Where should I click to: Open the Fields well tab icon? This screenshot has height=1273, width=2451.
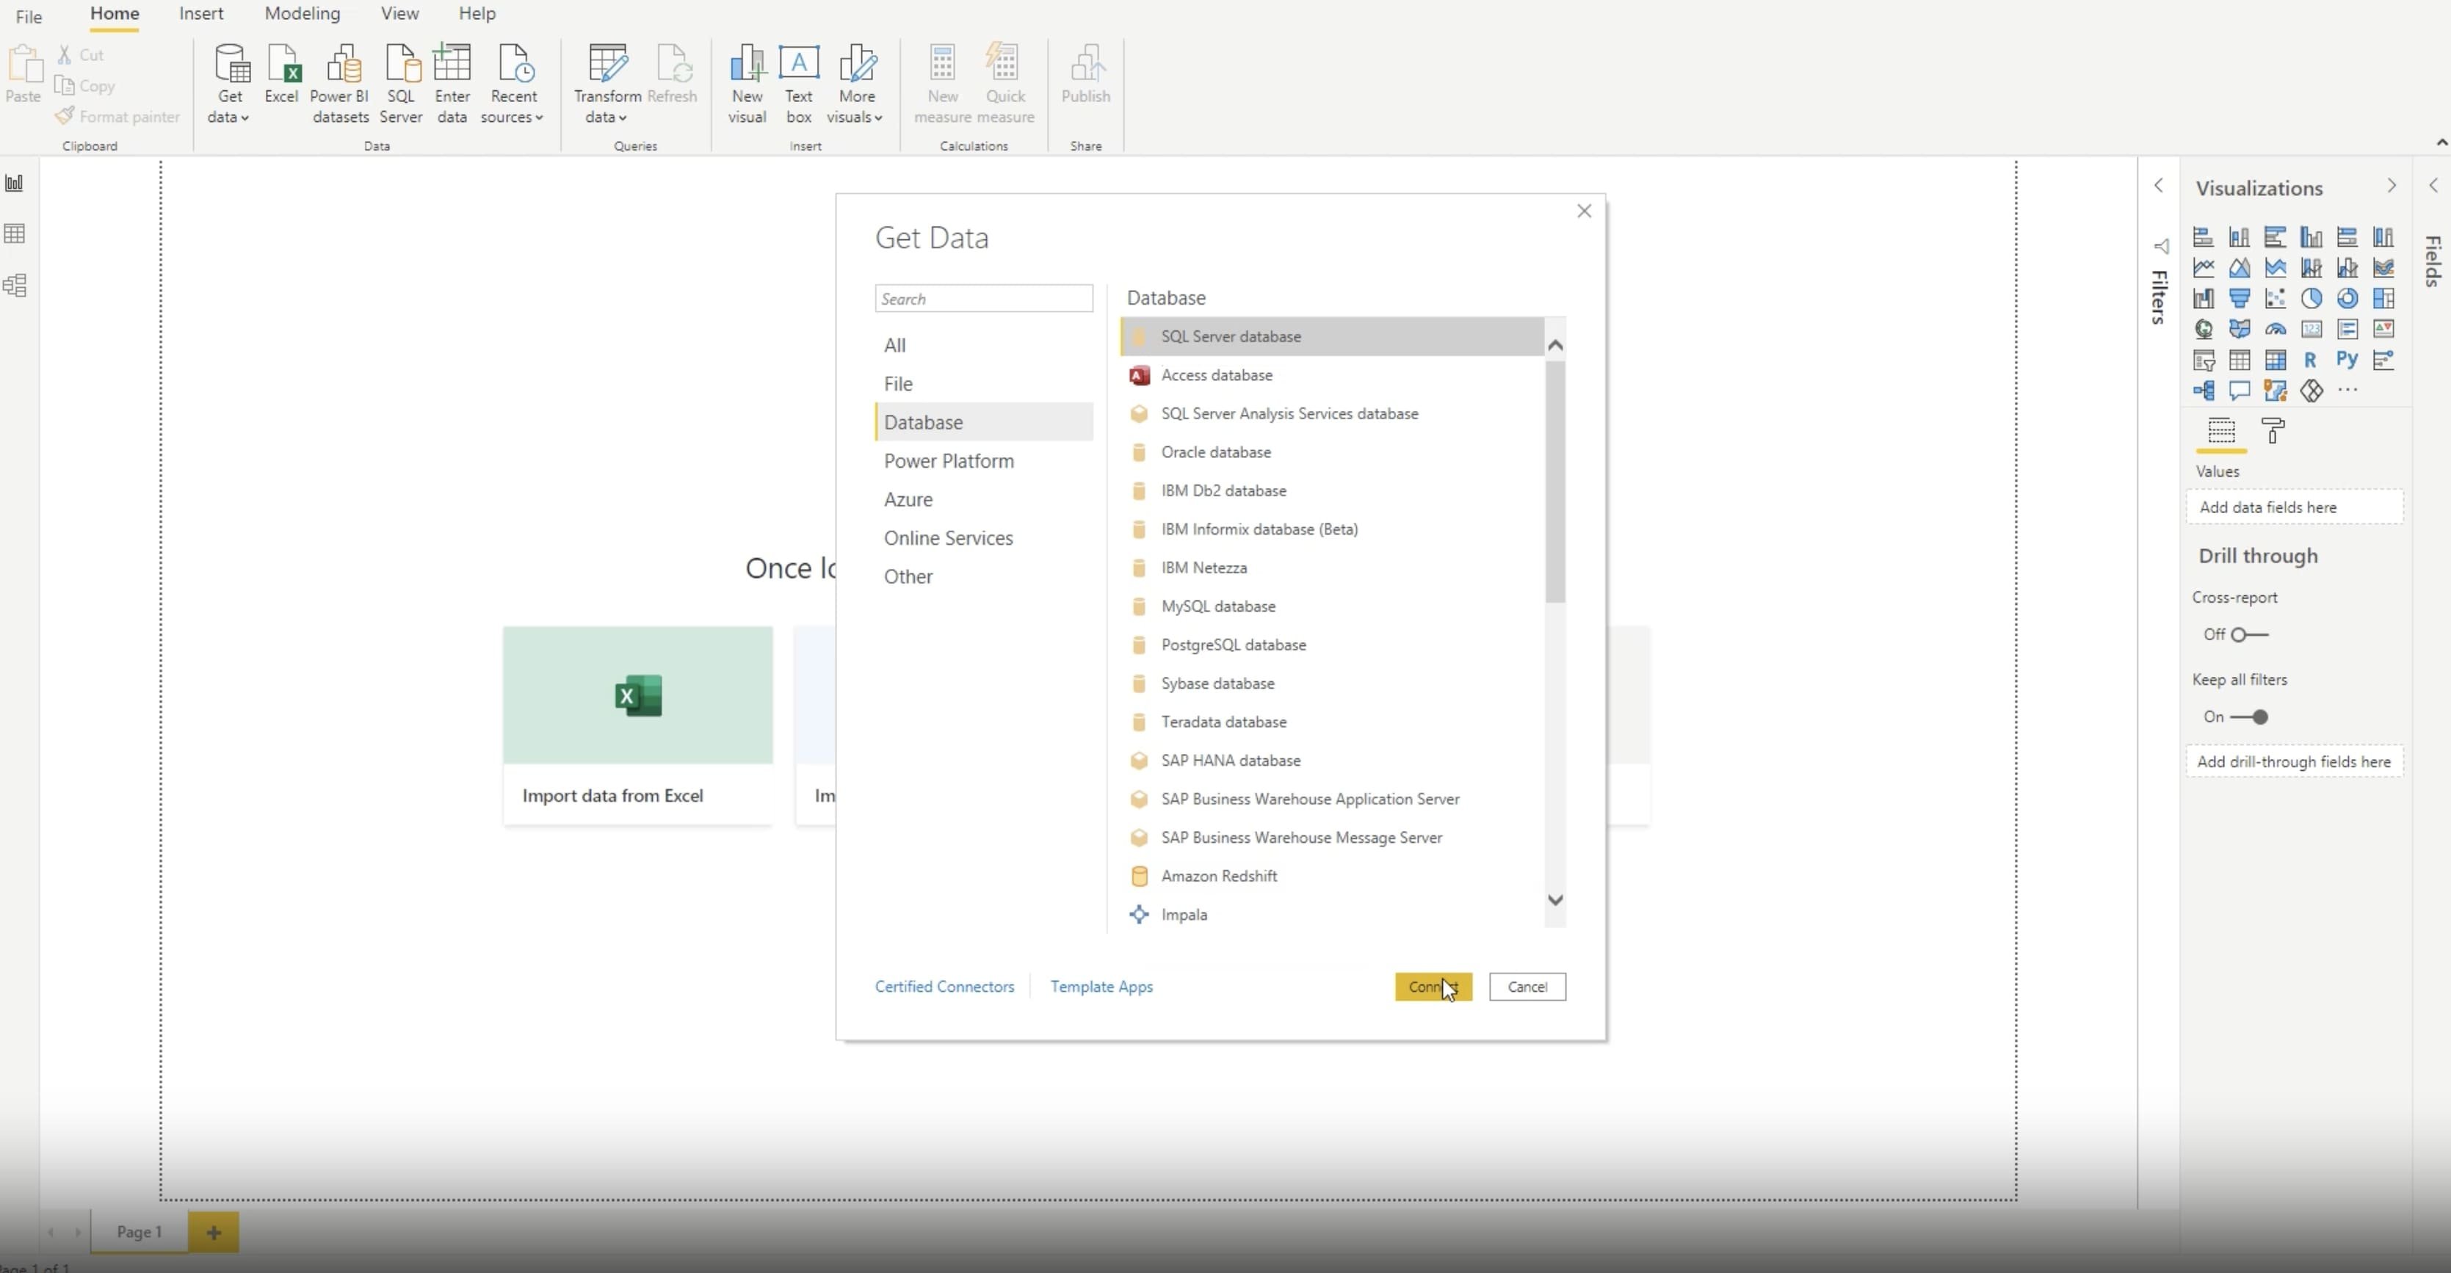point(2222,431)
